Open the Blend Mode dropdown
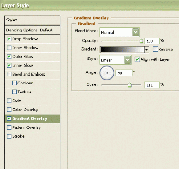 [x=119, y=32]
